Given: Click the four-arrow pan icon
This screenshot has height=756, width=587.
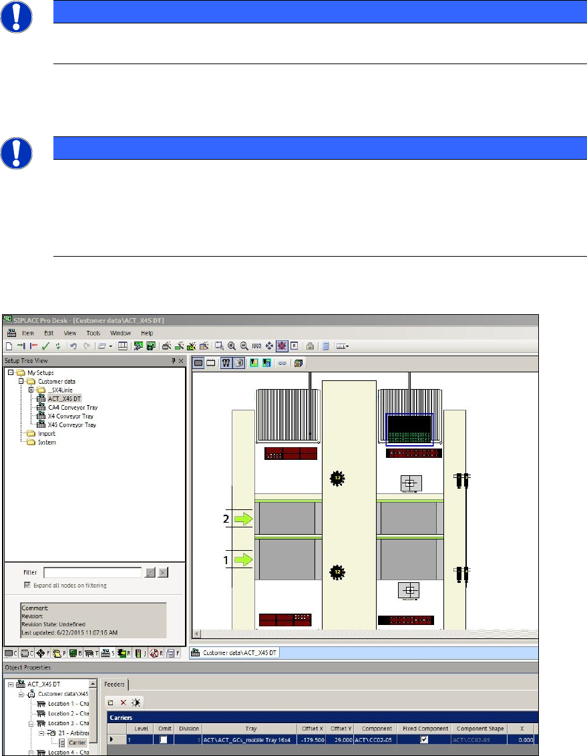Looking at the screenshot, I should [x=269, y=346].
